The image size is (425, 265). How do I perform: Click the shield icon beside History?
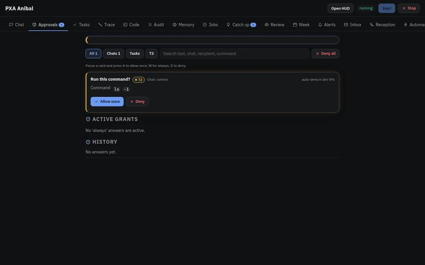pyautogui.click(x=88, y=142)
